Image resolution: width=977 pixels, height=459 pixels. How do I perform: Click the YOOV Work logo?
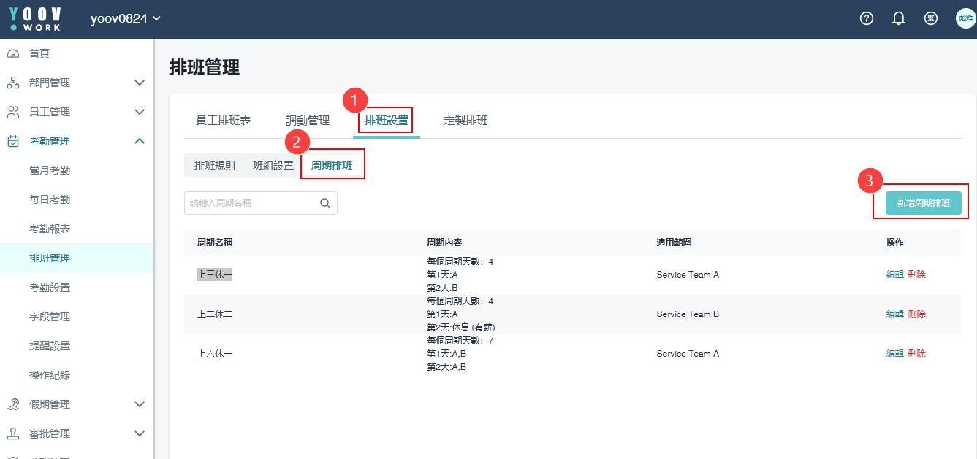36,19
